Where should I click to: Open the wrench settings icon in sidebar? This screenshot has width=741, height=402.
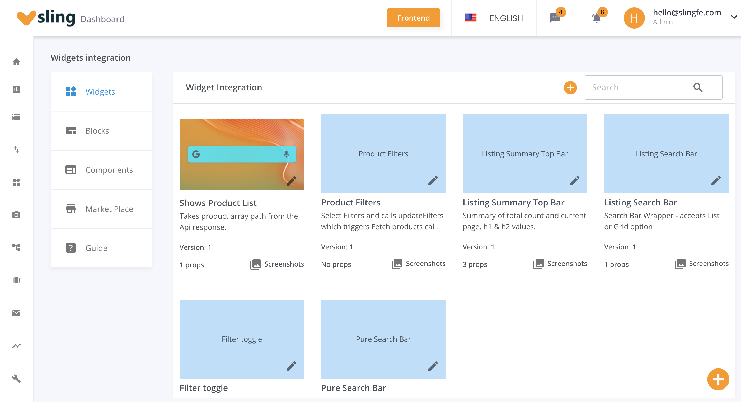tap(16, 378)
